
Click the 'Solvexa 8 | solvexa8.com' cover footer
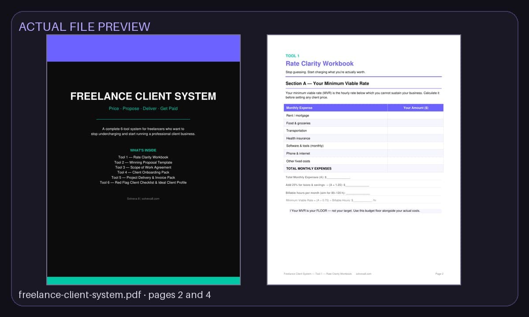[143, 199]
